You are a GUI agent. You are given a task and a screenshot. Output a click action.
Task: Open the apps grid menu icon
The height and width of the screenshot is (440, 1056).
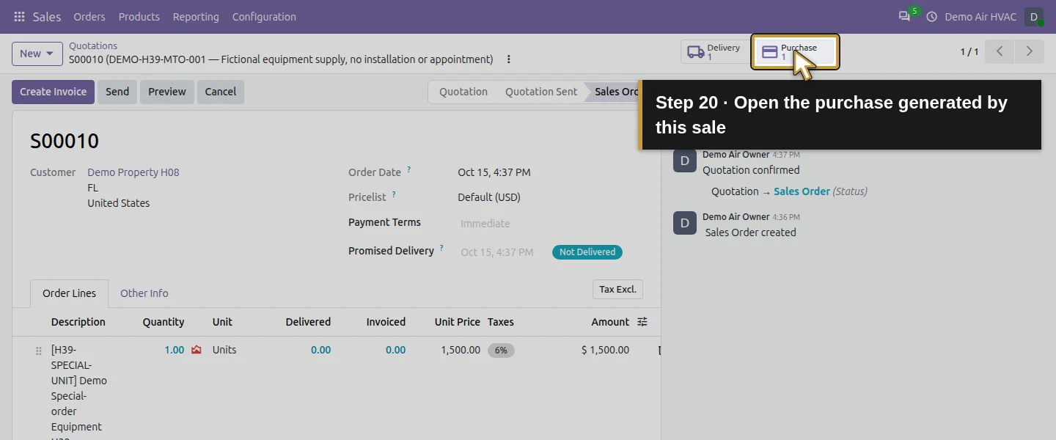tap(19, 16)
